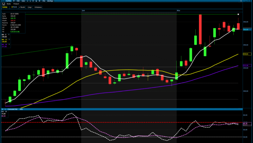Screen dimensions: 253x143
Task: Select the TUPRS symbol tab
Action: pyautogui.click(x=4, y=7)
